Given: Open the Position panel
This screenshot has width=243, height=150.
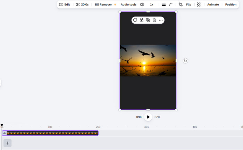Looking at the screenshot, I should [231, 5].
